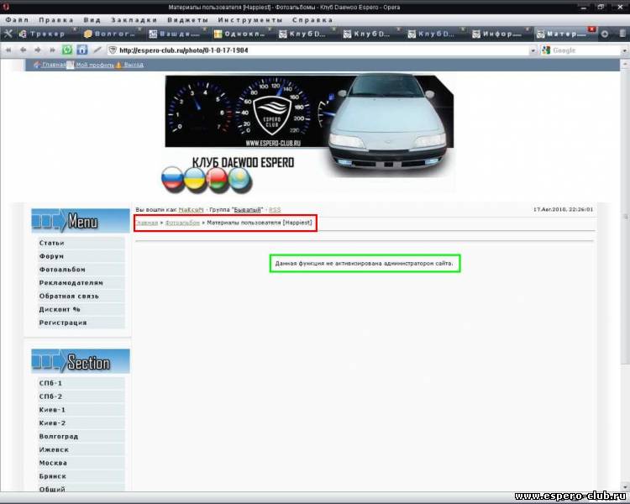Viewport: 630px width, 504px height.
Task: Open the MaKcuM username link
Action: pyautogui.click(x=191, y=210)
